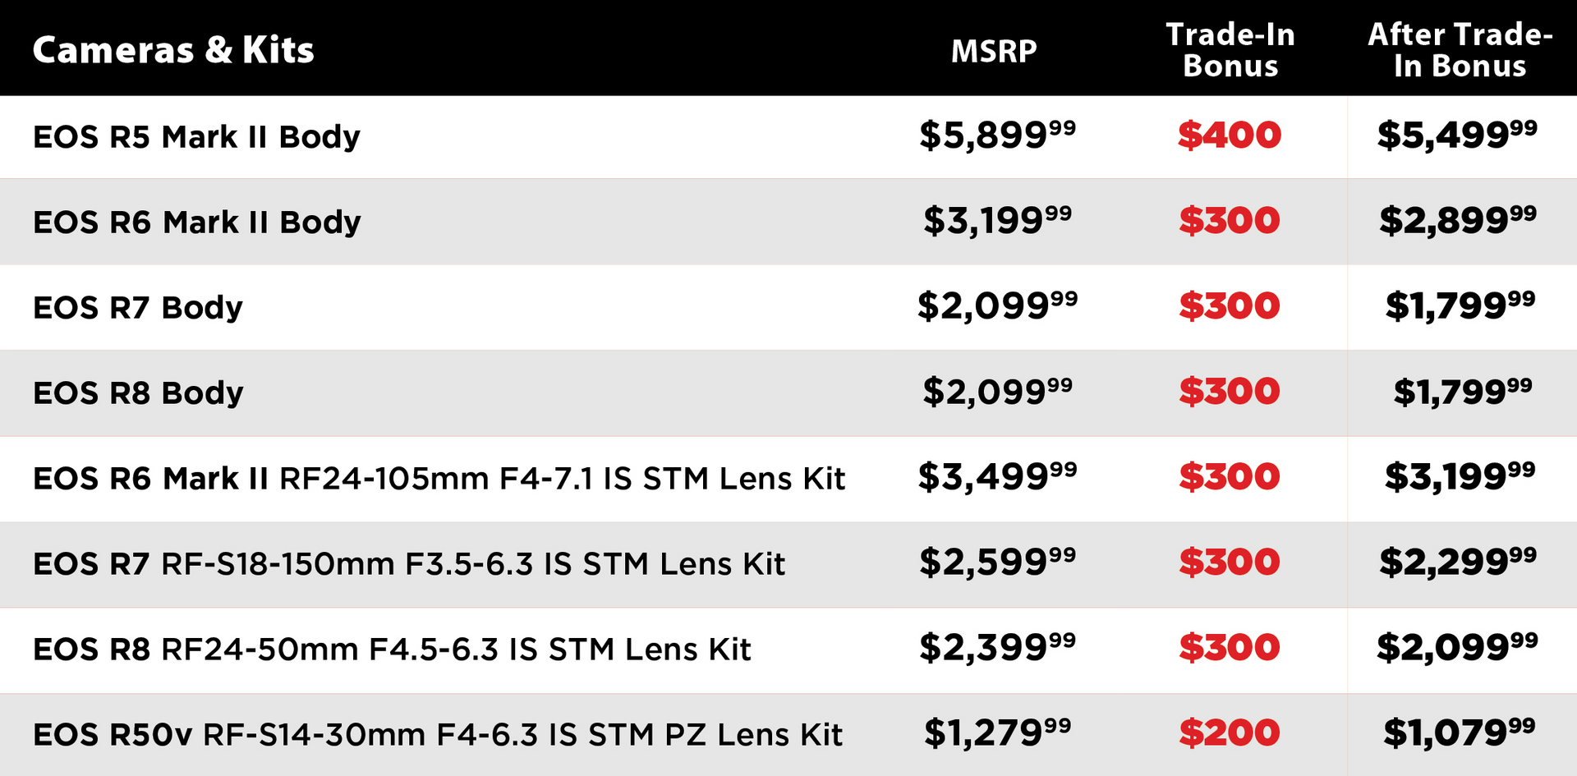Click the $1,079.99 after-bonus price
This screenshot has width=1577, height=776.
[1459, 732]
